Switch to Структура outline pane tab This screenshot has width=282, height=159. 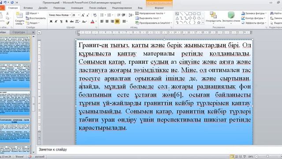[19, 32]
